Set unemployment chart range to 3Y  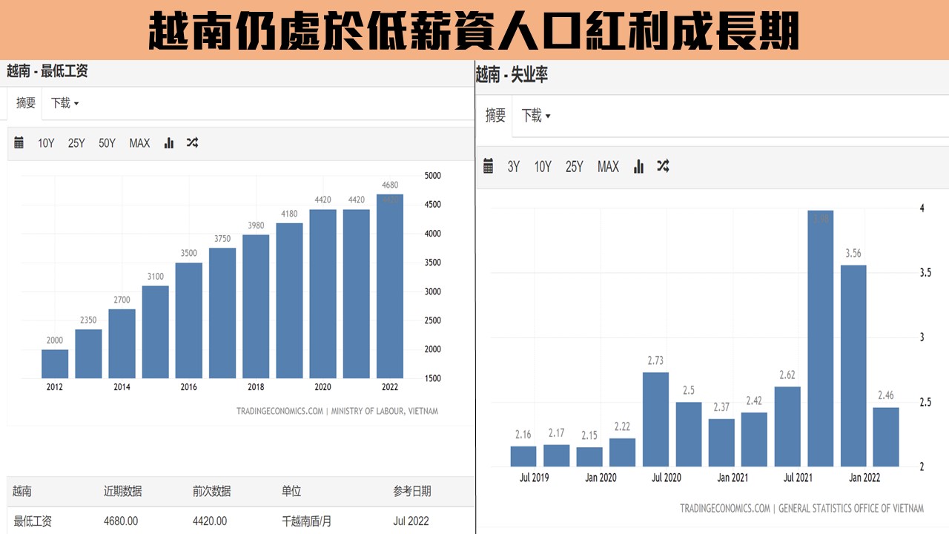pos(513,167)
